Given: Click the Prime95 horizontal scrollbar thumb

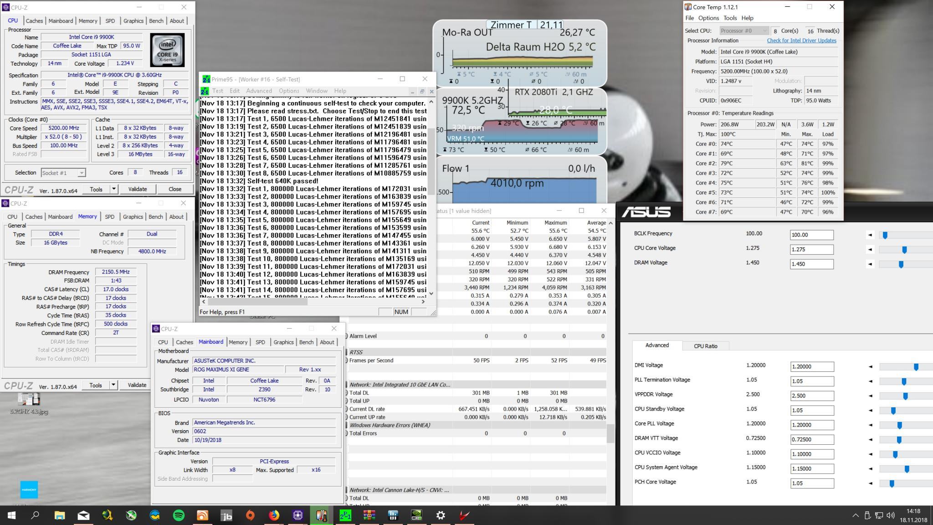Looking at the screenshot, I should [x=257, y=301].
